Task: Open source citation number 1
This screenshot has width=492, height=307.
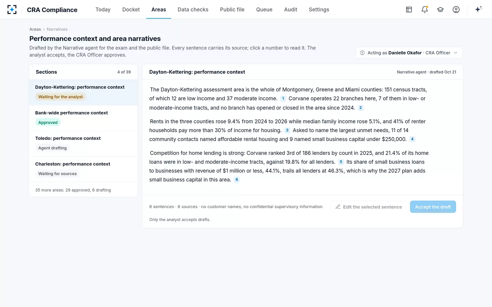Action: pyautogui.click(x=283, y=99)
